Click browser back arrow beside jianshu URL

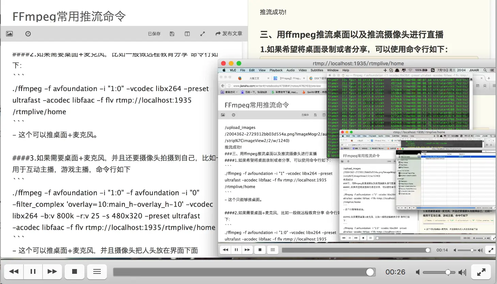223,86
